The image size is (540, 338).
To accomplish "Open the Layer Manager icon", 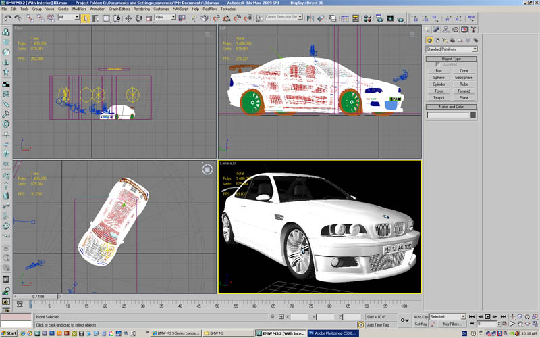I will (333, 18).
